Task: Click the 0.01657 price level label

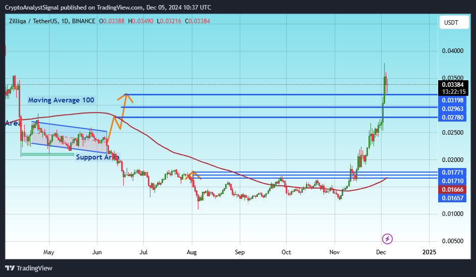Action: pos(453,198)
